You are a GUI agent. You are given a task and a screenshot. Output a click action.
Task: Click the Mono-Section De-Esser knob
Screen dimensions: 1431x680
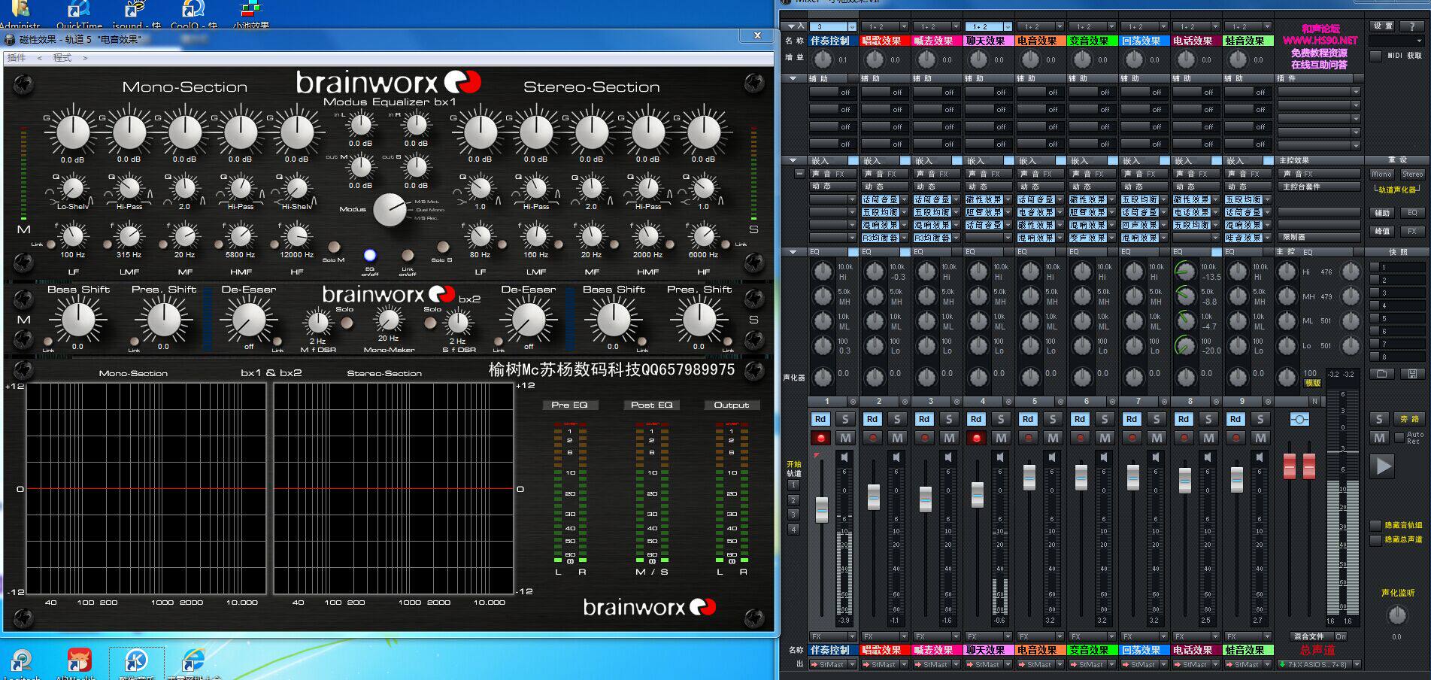click(x=249, y=320)
